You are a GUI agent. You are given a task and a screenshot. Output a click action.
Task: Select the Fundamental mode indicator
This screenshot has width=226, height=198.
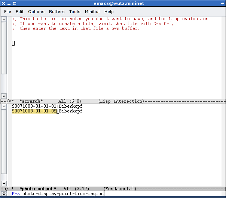[120, 189]
